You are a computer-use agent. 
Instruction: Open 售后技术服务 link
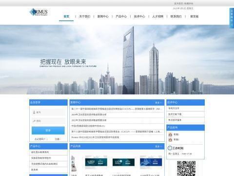[x=175, y=120]
